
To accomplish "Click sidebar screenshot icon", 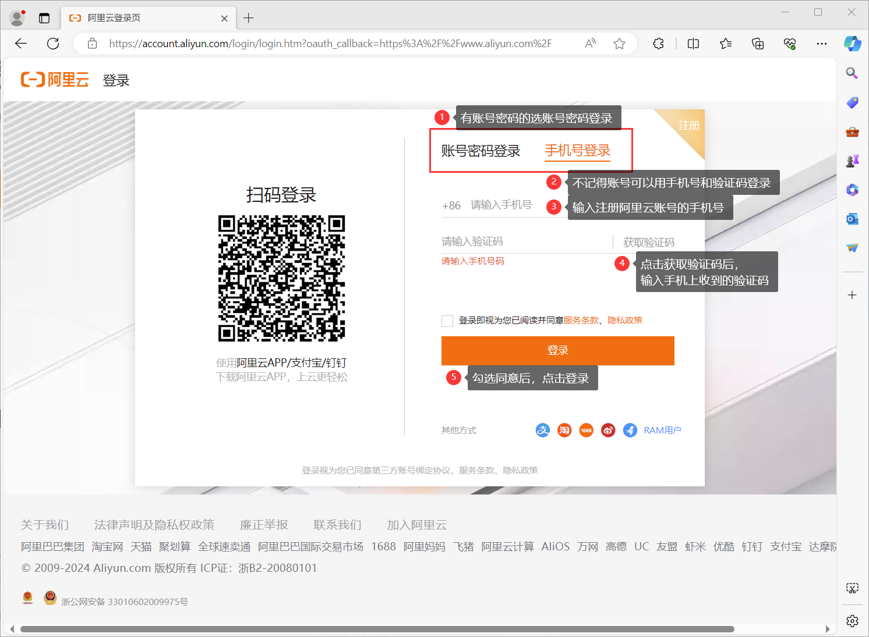I will (852, 588).
